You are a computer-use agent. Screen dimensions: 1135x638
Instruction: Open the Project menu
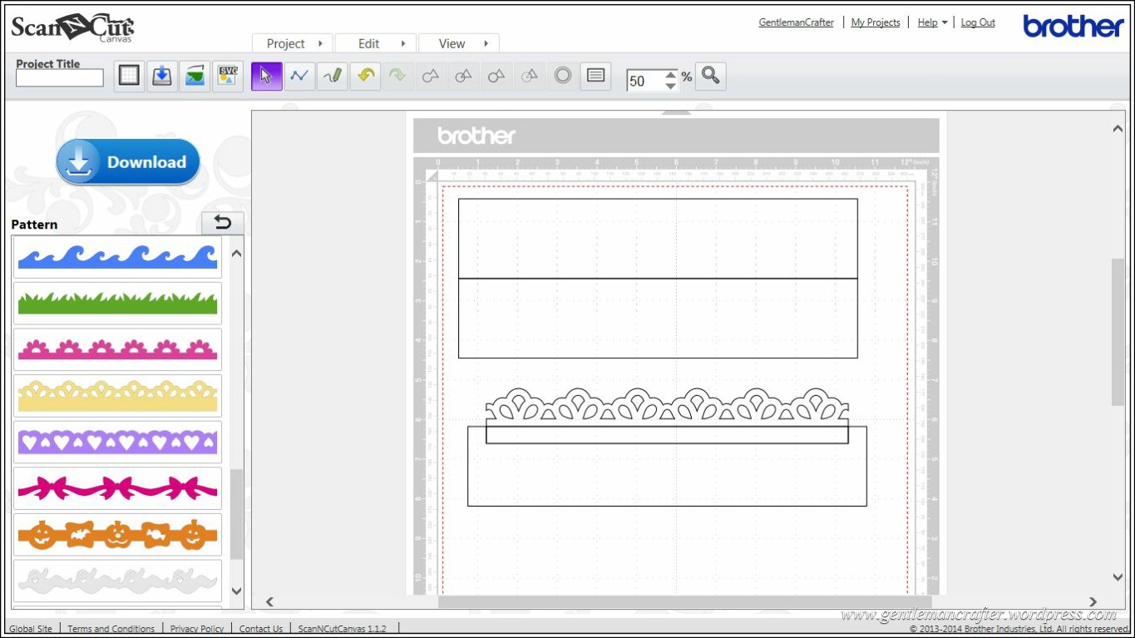point(292,43)
